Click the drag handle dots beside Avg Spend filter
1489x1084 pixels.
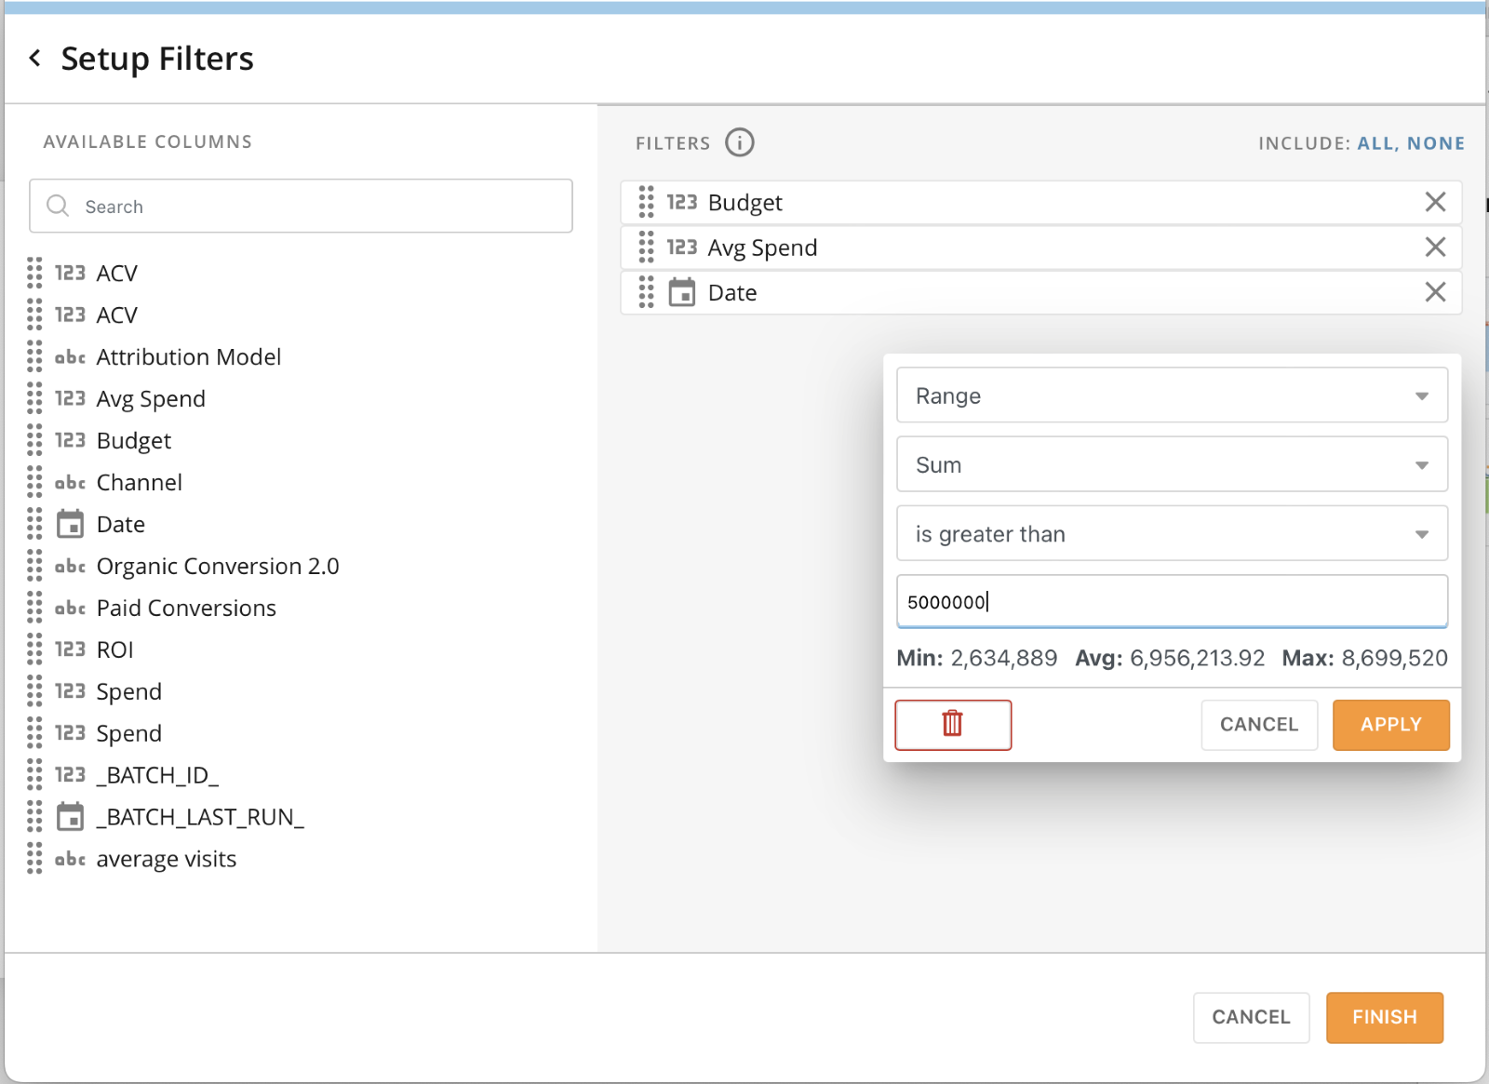647,248
